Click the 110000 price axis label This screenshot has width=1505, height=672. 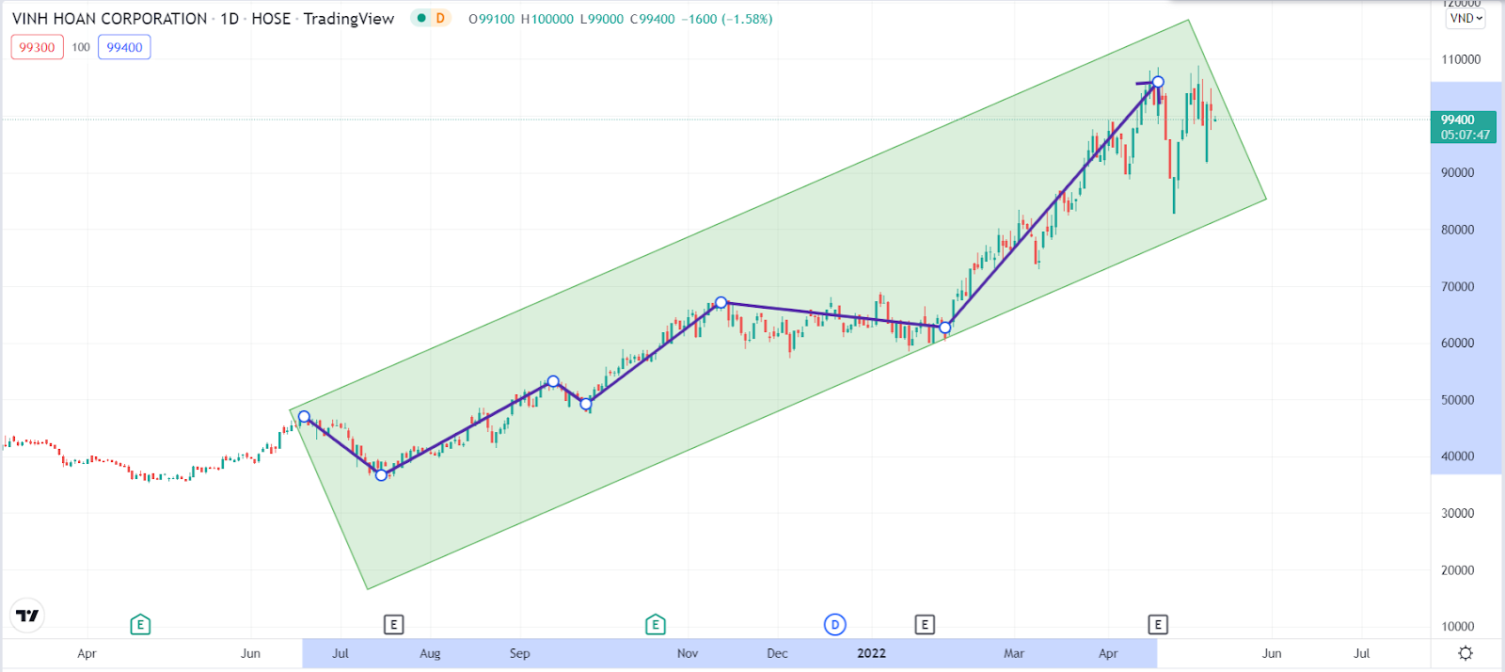click(1461, 59)
